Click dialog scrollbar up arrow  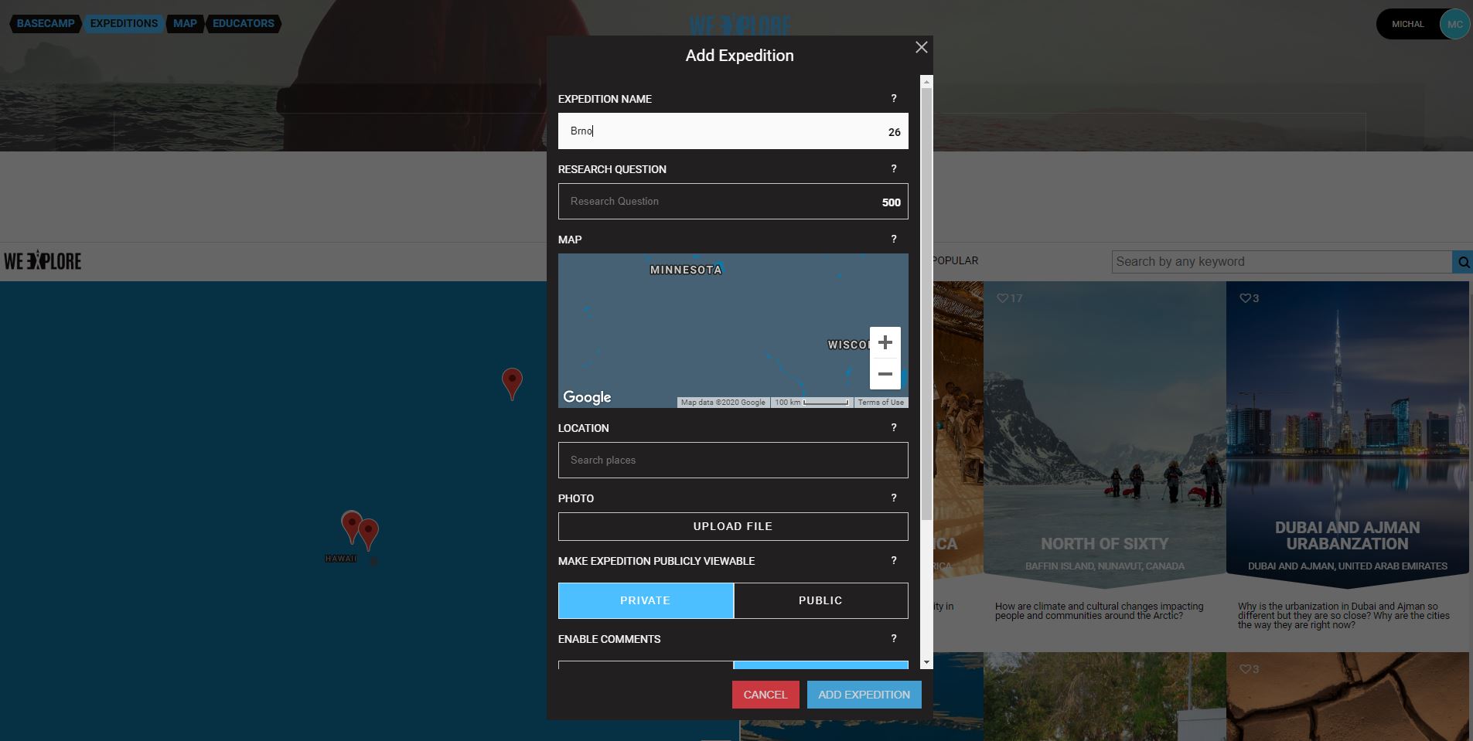[x=926, y=81]
